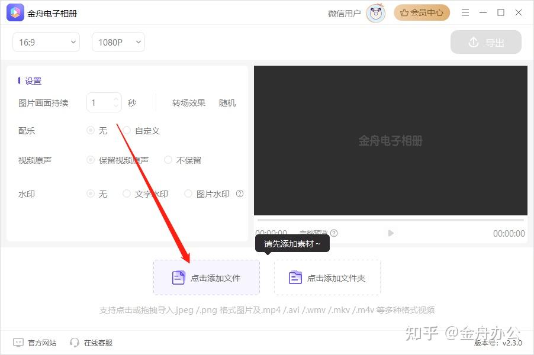Change 转场效果 from 随机

227,102
